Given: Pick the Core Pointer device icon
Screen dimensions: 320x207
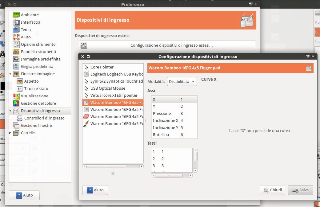Looking at the screenshot, I should click(x=86, y=67).
